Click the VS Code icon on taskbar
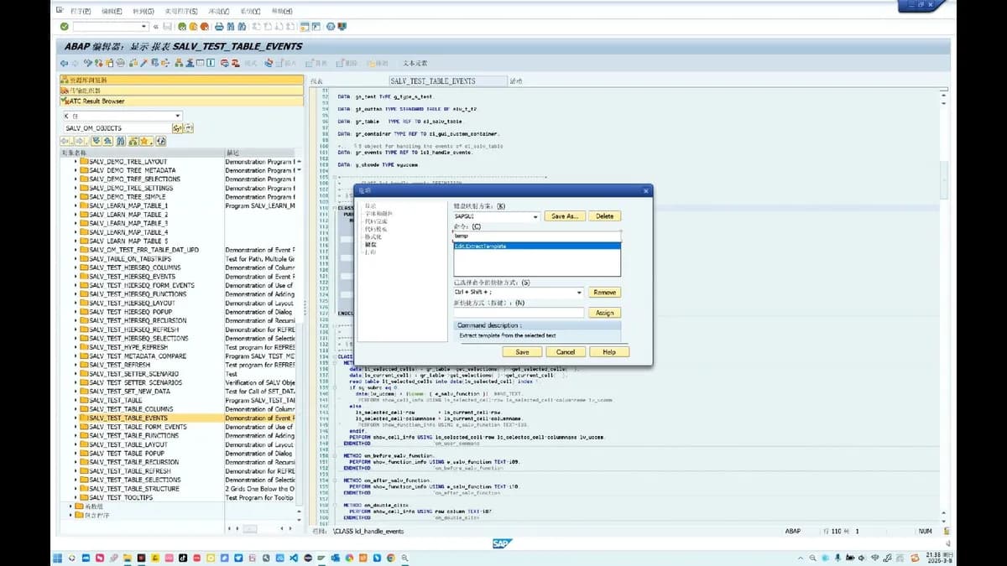The width and height of the screenshot is (1007, 566). pyautogui.click(x=294, y=558)
